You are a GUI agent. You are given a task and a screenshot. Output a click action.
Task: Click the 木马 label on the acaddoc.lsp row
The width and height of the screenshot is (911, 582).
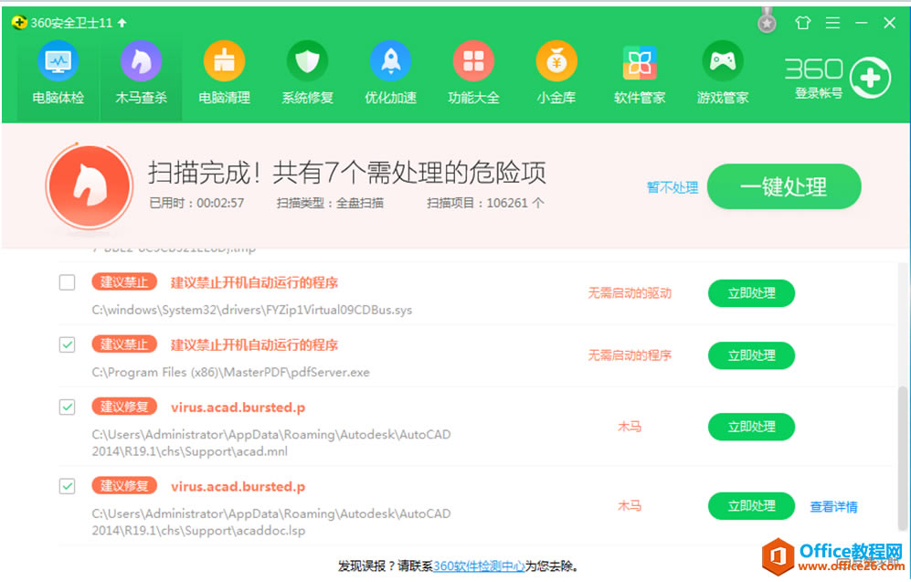tap(630, 506)
